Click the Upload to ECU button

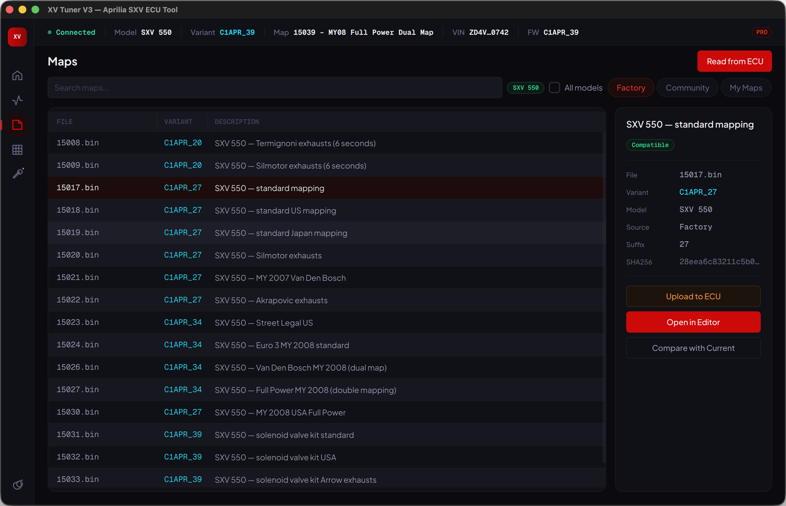(693, 297)
